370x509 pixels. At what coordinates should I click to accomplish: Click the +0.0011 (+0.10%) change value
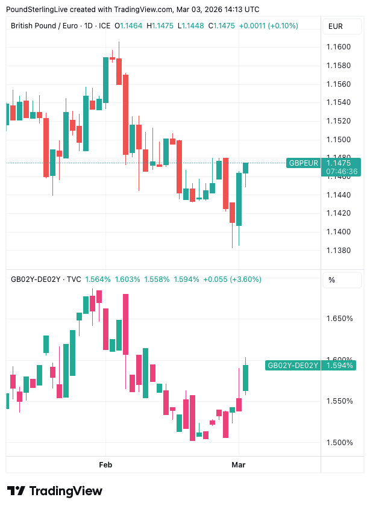pyautogui.click(x=268, y=26)
